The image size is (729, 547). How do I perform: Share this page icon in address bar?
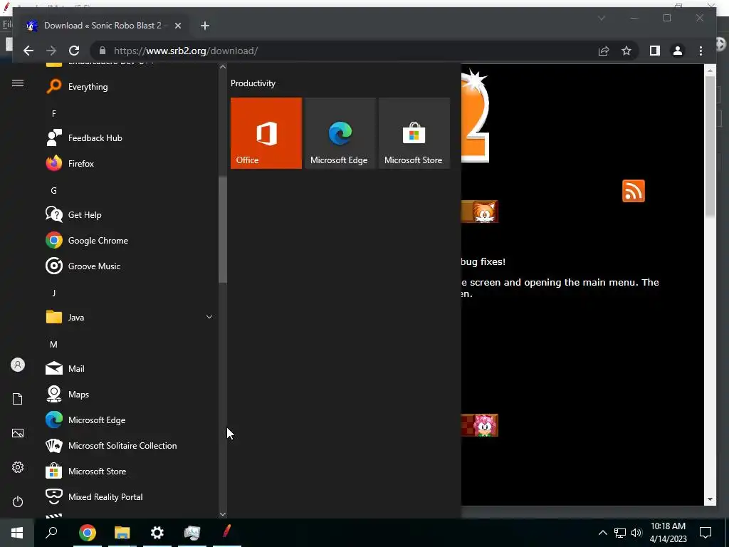tap(604, 51)
